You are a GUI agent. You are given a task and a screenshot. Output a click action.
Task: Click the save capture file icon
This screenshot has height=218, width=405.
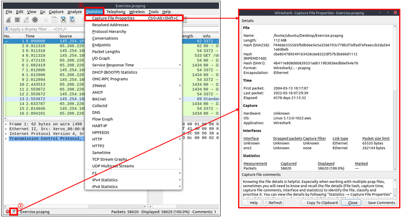[x=54, y=20]
